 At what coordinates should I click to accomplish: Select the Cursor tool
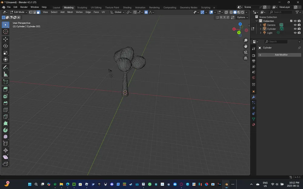tap(5, 32)
